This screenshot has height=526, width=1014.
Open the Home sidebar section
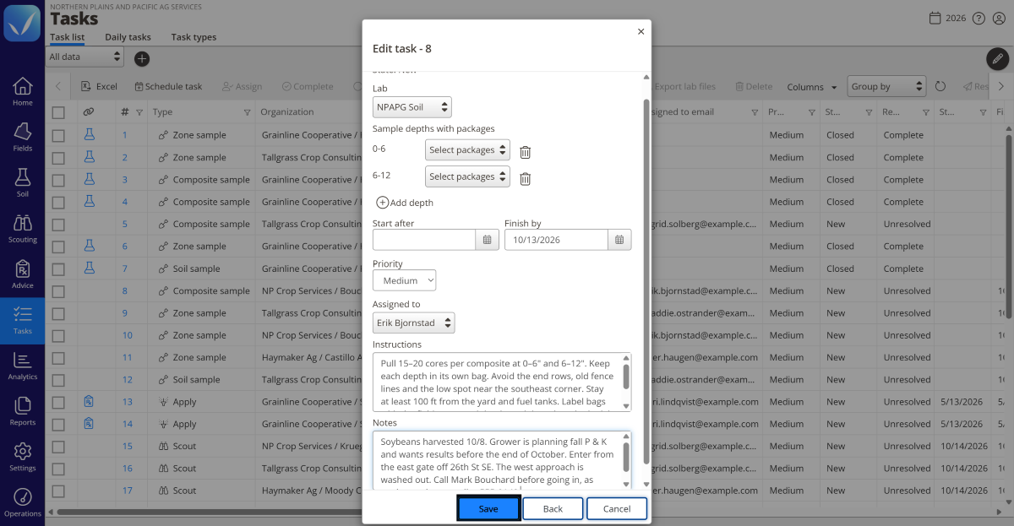pyautogui.click(x=23, y=91)
